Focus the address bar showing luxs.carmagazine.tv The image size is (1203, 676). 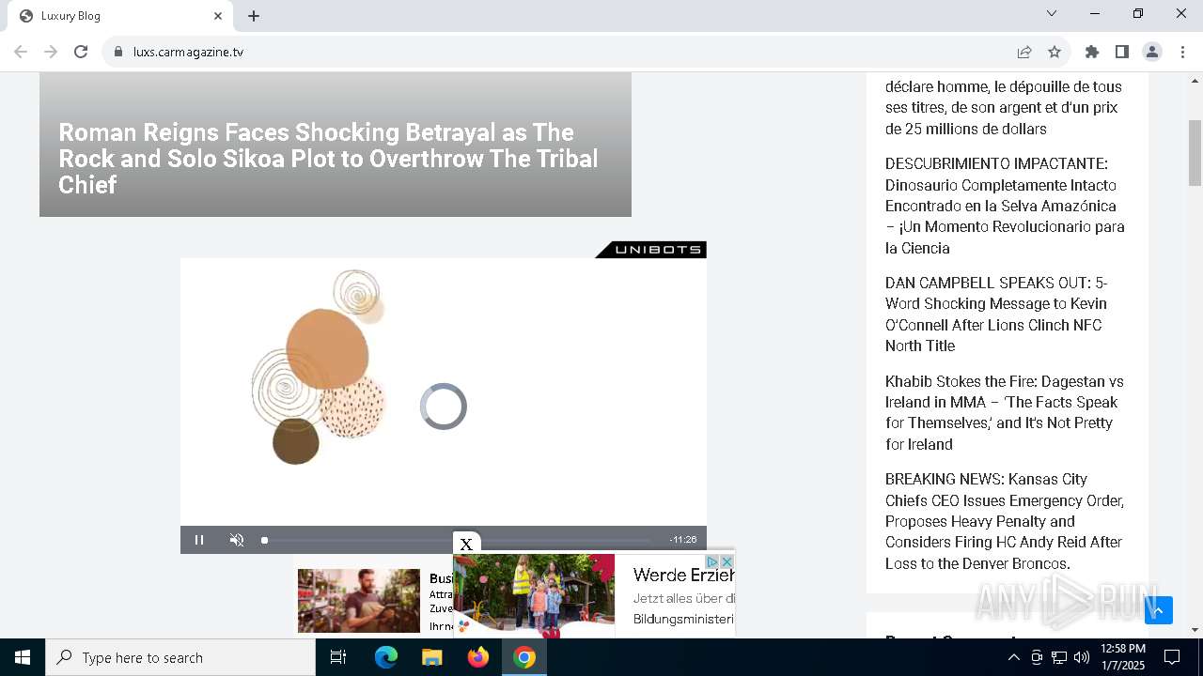click(564, 52)
